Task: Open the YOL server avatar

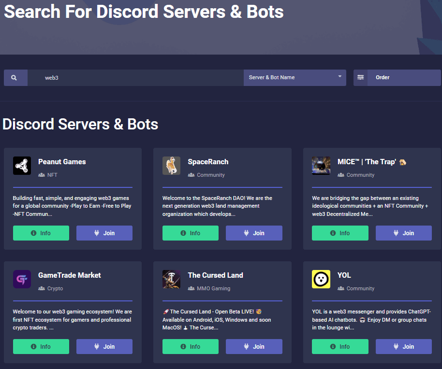Action: (x=321, y=279)
